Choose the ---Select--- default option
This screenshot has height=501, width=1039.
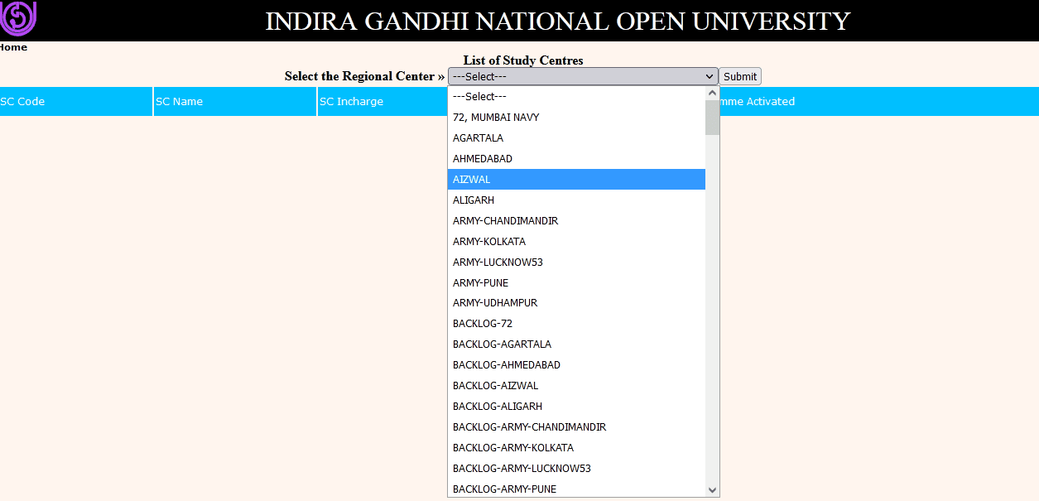pos(577,96)
